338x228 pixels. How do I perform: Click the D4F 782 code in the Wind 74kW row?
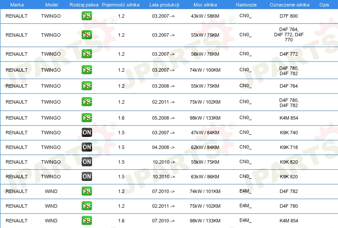coord(289,191)
